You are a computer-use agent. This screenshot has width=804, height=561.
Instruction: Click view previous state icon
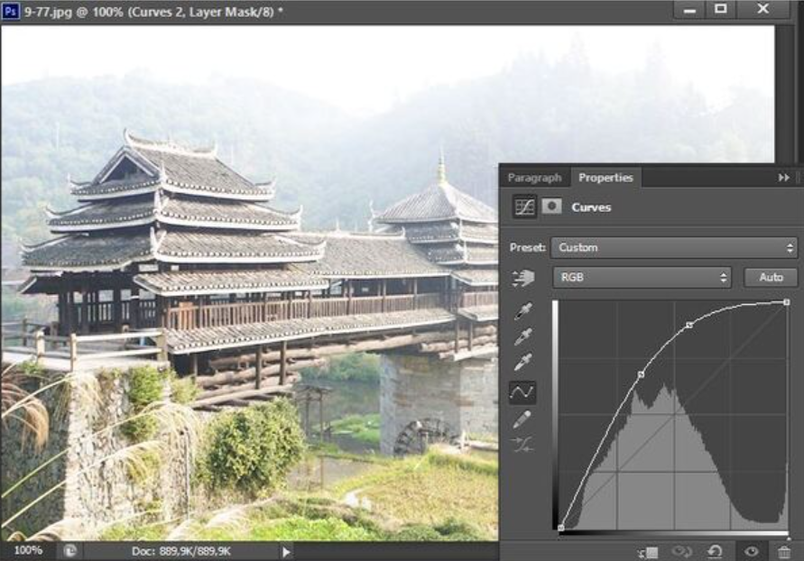[x=682, y=552]
